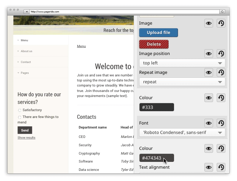The height and width of the screenshot is (181, 237).
Task: Open the Repeat image dropdown
Action: click(x=182, y=82)
